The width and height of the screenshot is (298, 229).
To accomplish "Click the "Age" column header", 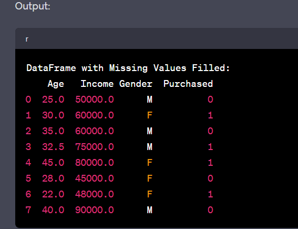I will click(56, 84).
